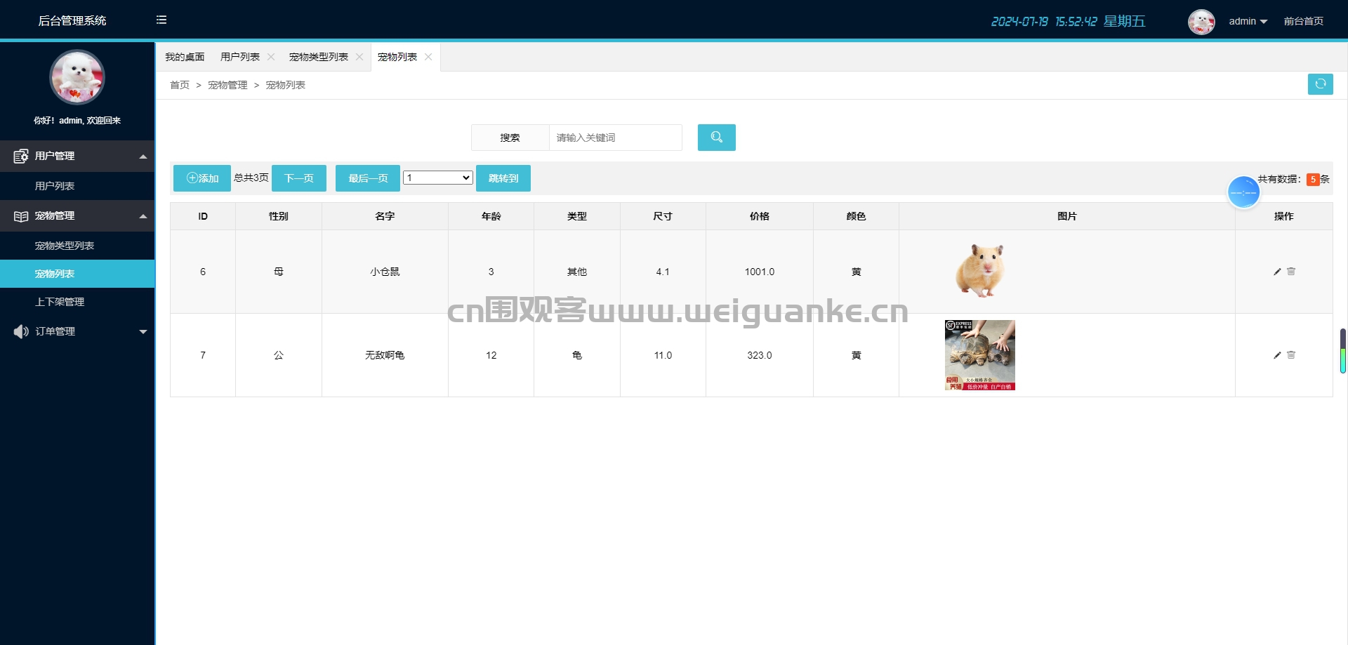This screenshot has width=1348, height=645.
Task: Close the 用户列表 tab
Action: 271,57
